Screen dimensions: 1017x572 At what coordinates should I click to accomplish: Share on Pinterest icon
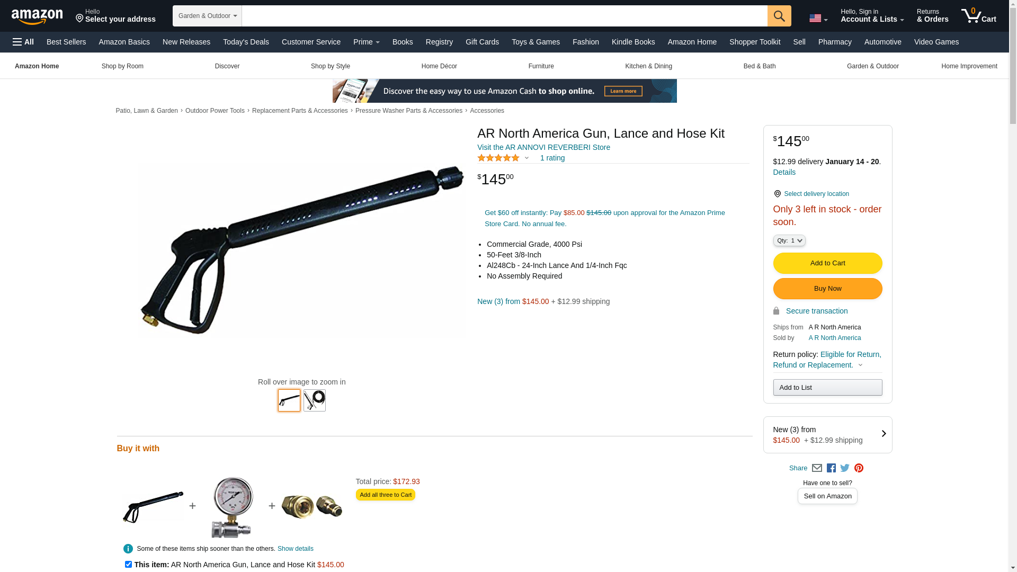coord(859,468)
